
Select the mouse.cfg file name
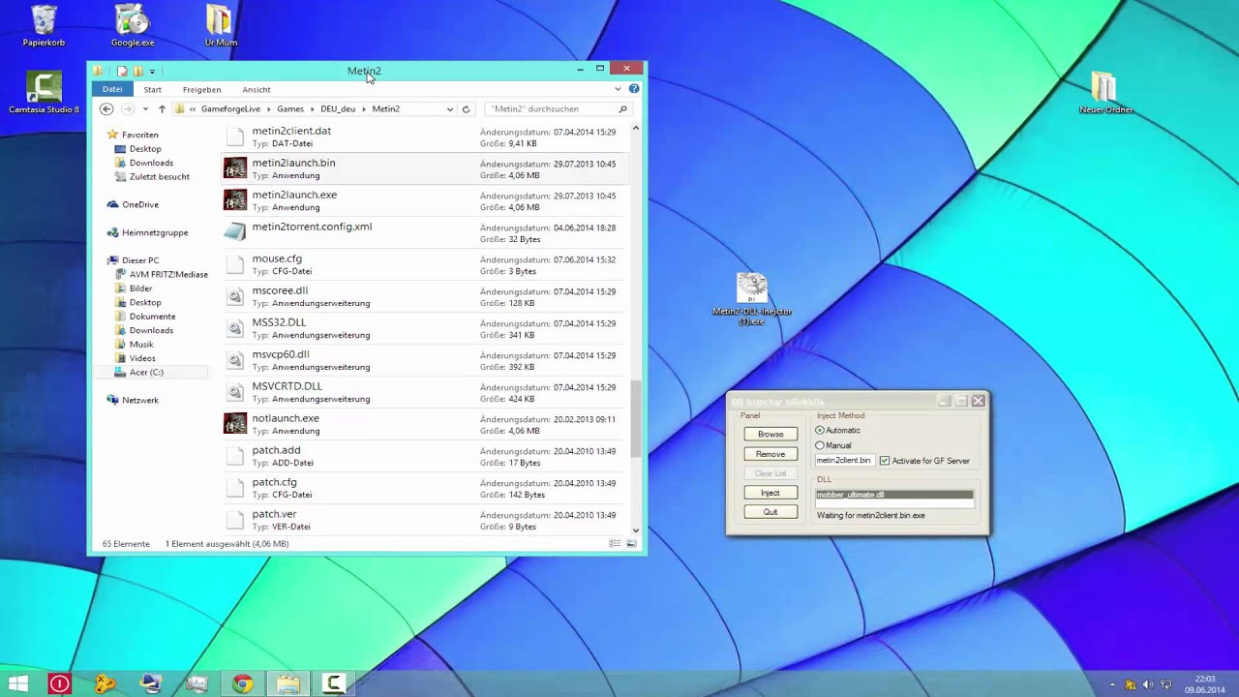click(277, 258)
